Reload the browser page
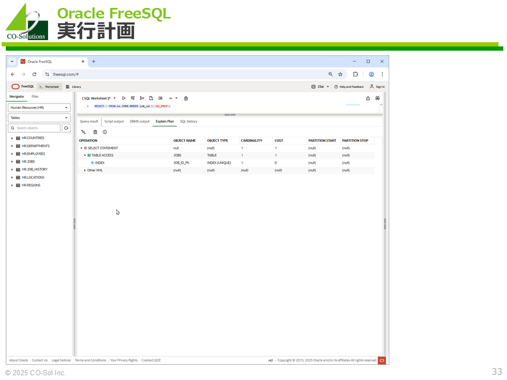The height and width of the screenshot is (380, 507). pos(34,74)
